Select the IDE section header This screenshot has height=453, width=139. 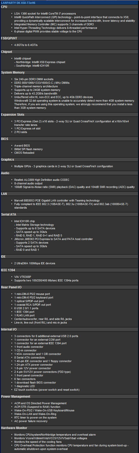pos(3,257)
